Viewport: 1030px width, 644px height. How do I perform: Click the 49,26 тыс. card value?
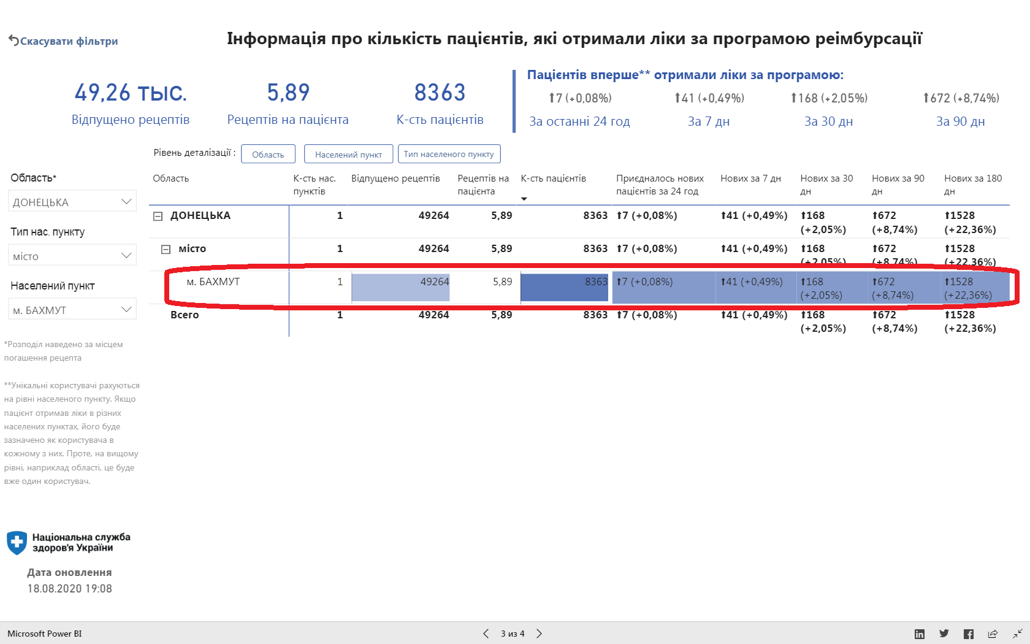(131, 93)
